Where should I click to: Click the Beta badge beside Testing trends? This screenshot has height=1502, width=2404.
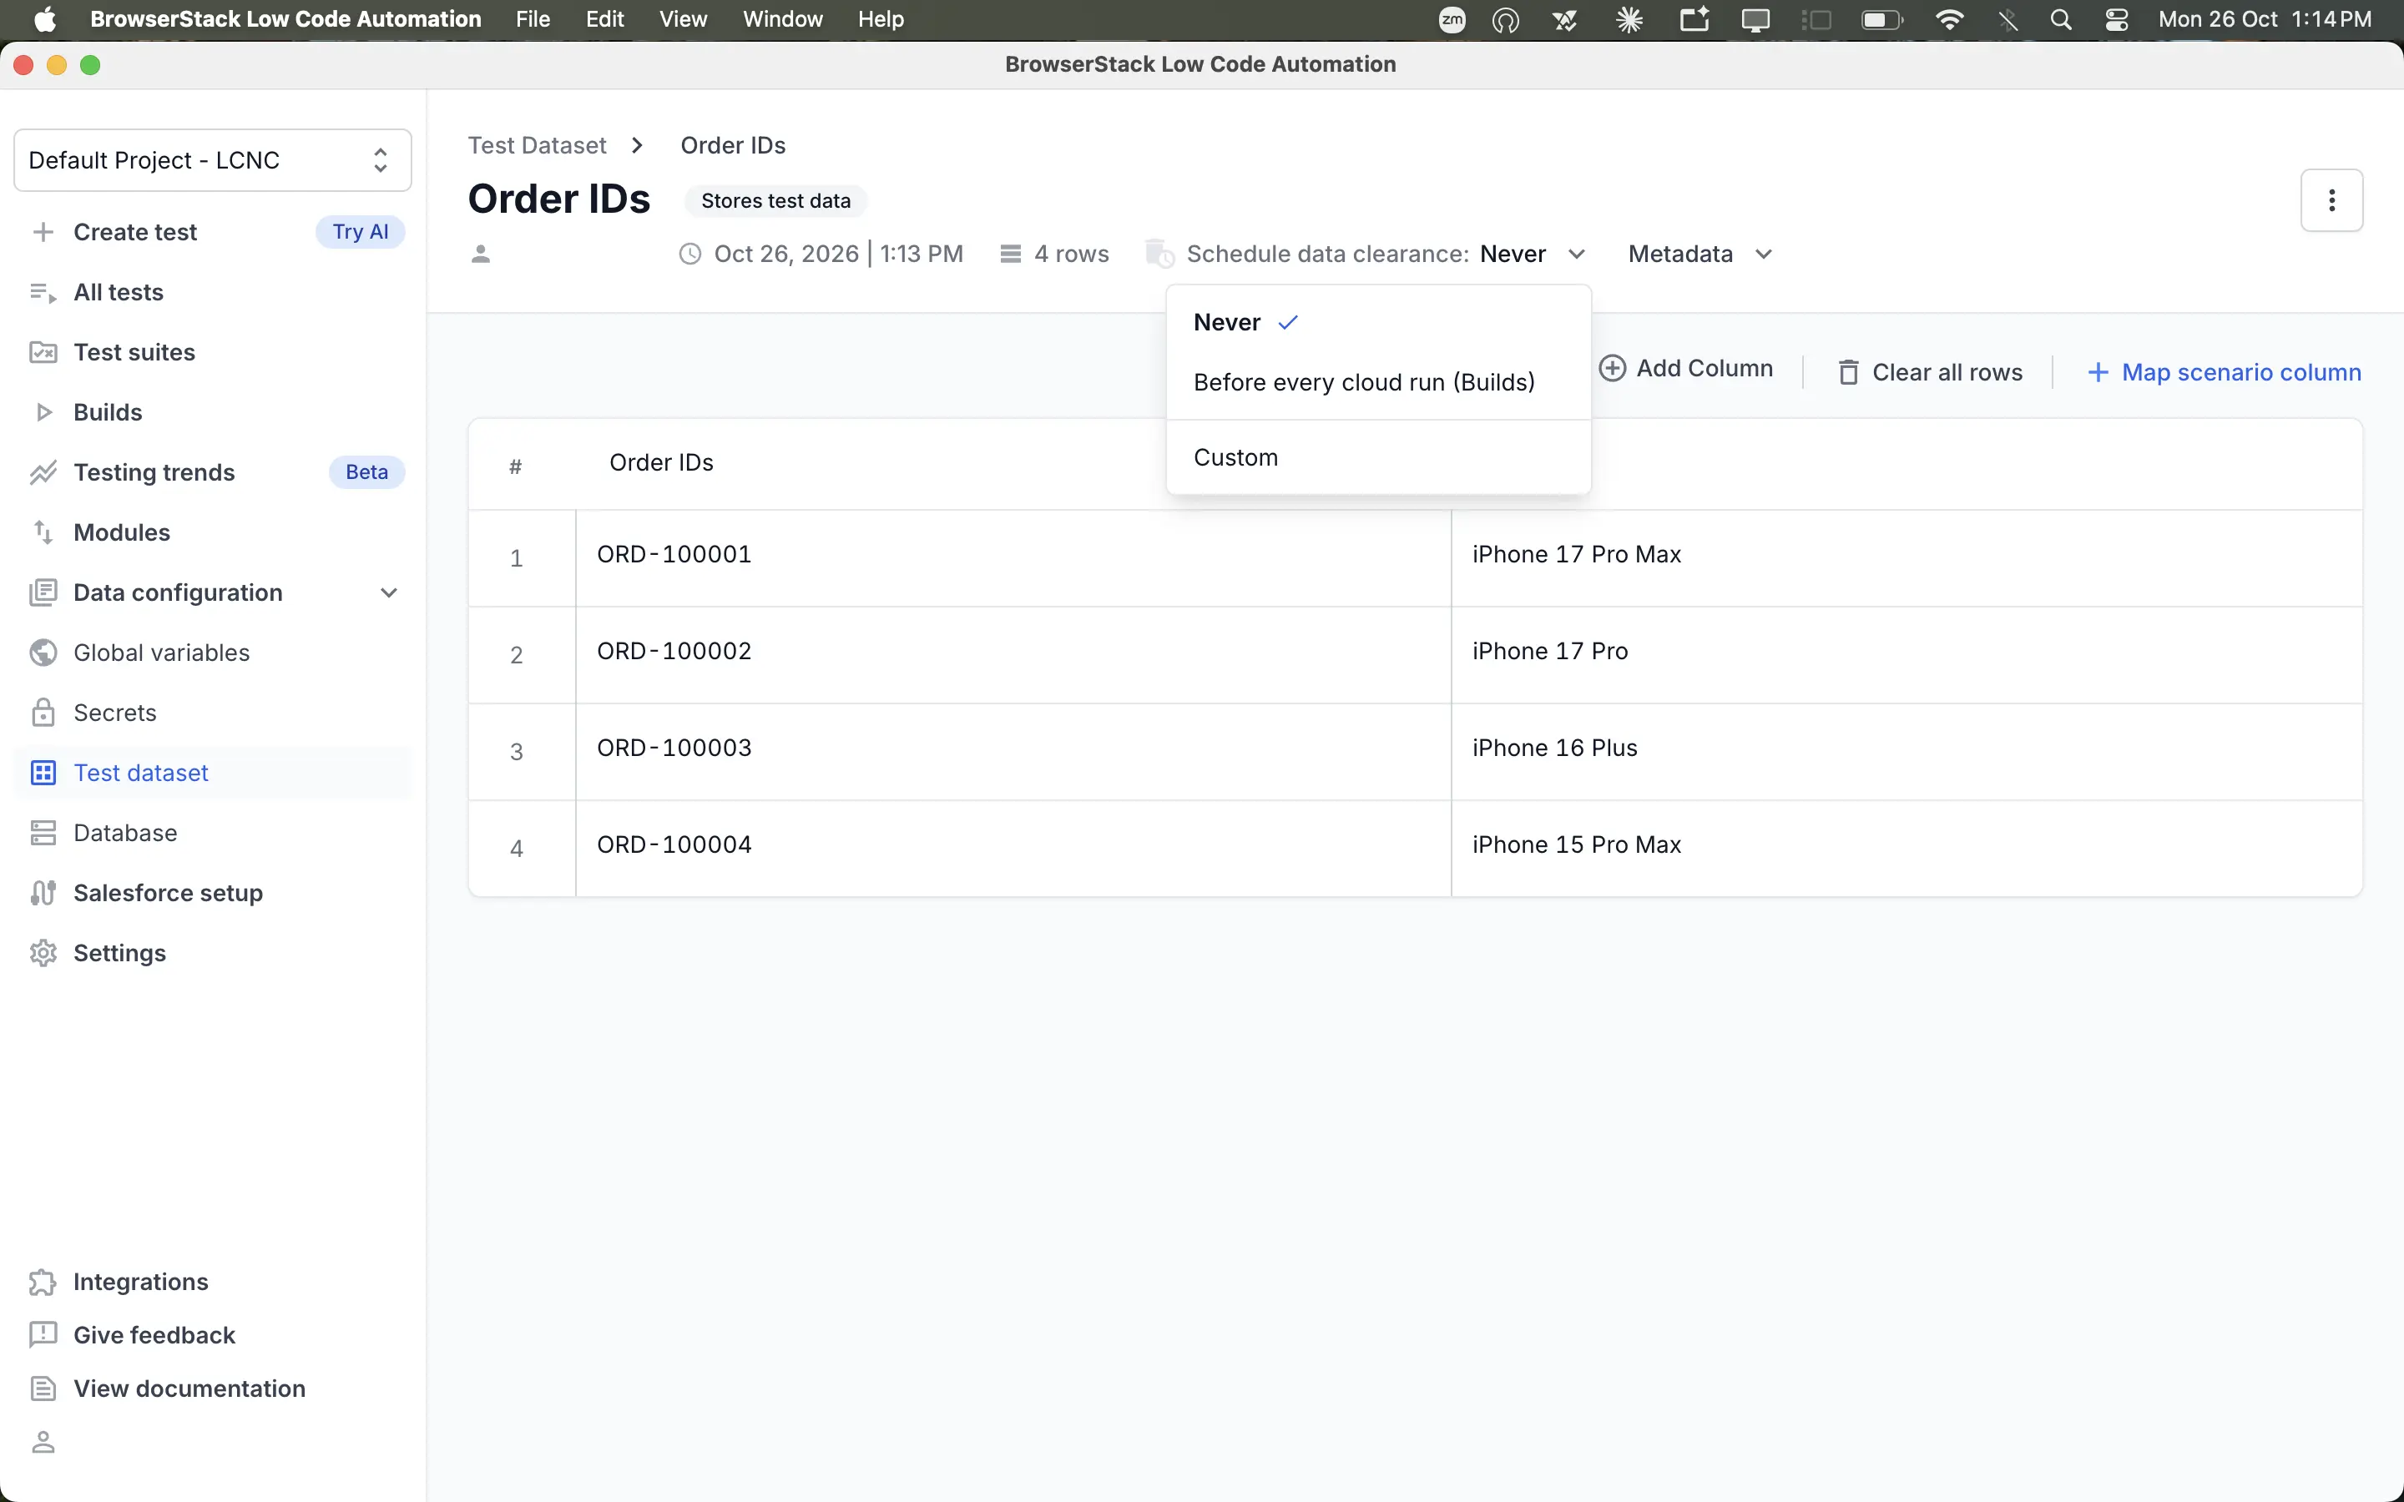click(x=366, y=473)
